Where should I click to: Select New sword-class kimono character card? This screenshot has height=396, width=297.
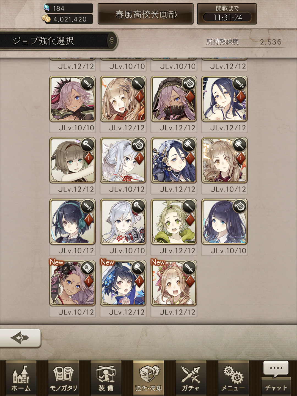coord(174,283)
